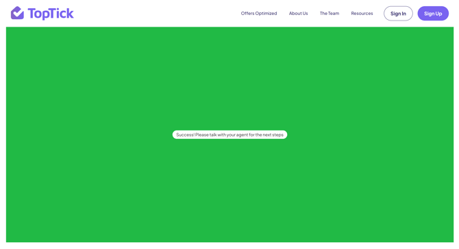Tap the TopTick brand name in the header
459x249 pixels.
point(51,14)
